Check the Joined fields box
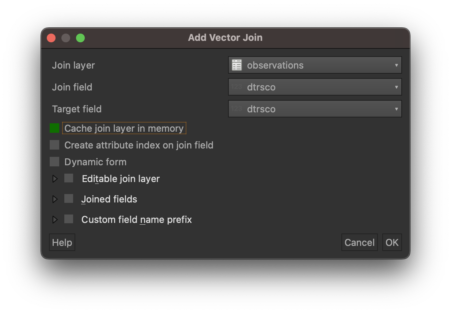 [69, 198]
